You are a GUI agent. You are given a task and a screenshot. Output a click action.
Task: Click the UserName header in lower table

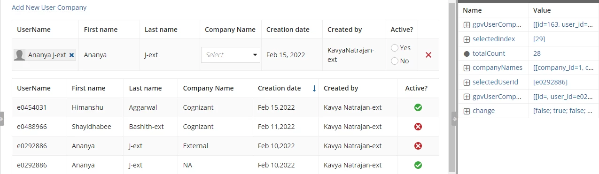coord(34,88)
